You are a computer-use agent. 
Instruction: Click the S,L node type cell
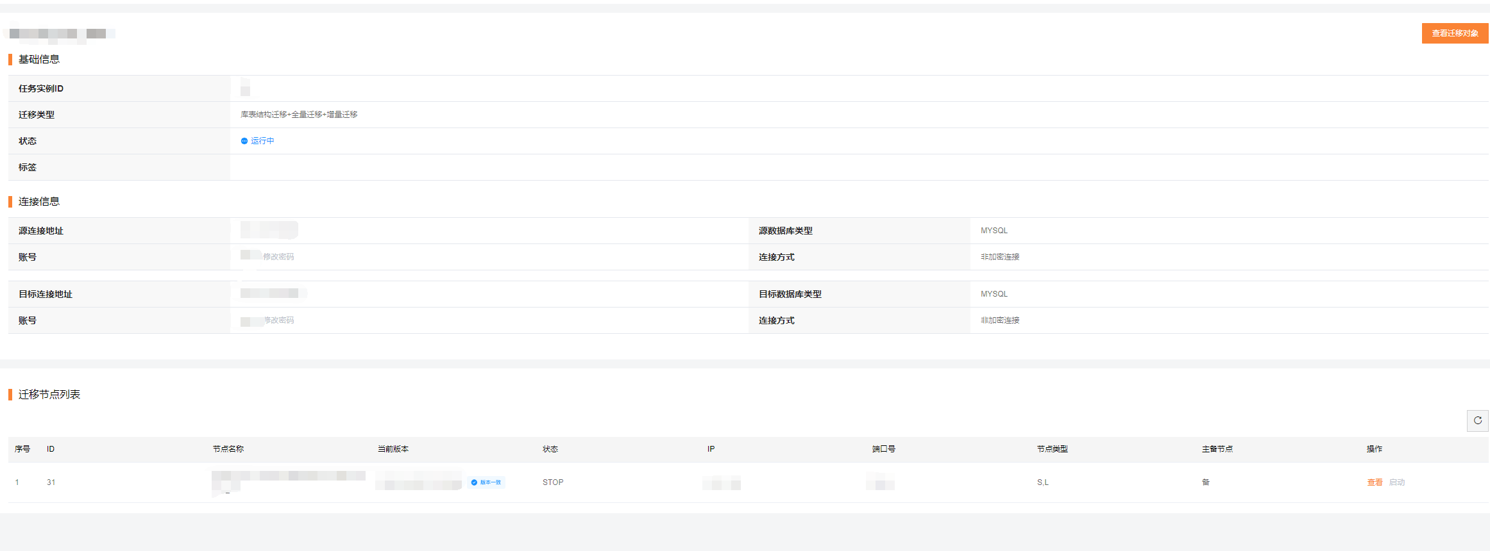click(x=1043, y=482)
